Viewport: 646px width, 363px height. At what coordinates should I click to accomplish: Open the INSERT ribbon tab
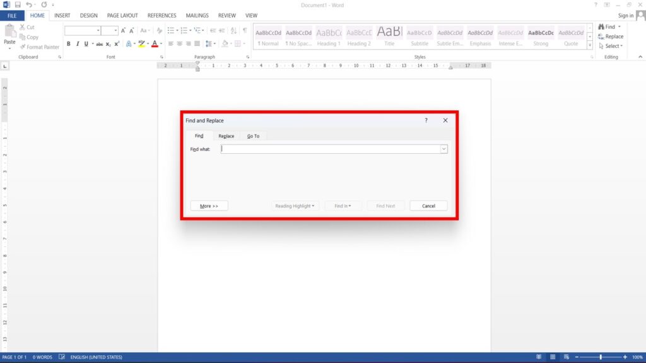pyautogui.click(x=62, y=15)
